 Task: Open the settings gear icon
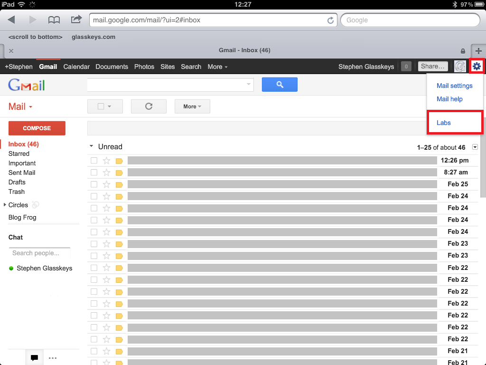(x=477, y=67)
